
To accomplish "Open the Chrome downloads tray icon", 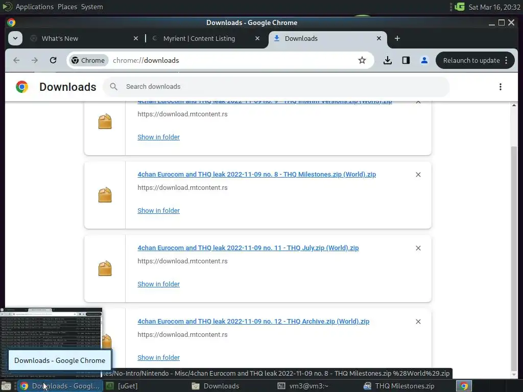I will 388,60.
